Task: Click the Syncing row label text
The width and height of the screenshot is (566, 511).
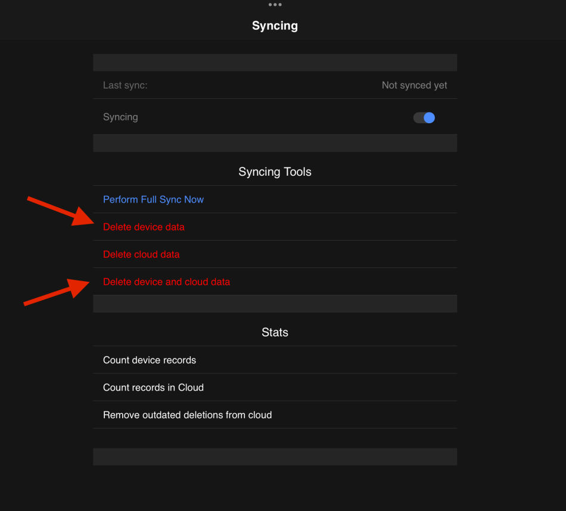Action: point(120,117)
